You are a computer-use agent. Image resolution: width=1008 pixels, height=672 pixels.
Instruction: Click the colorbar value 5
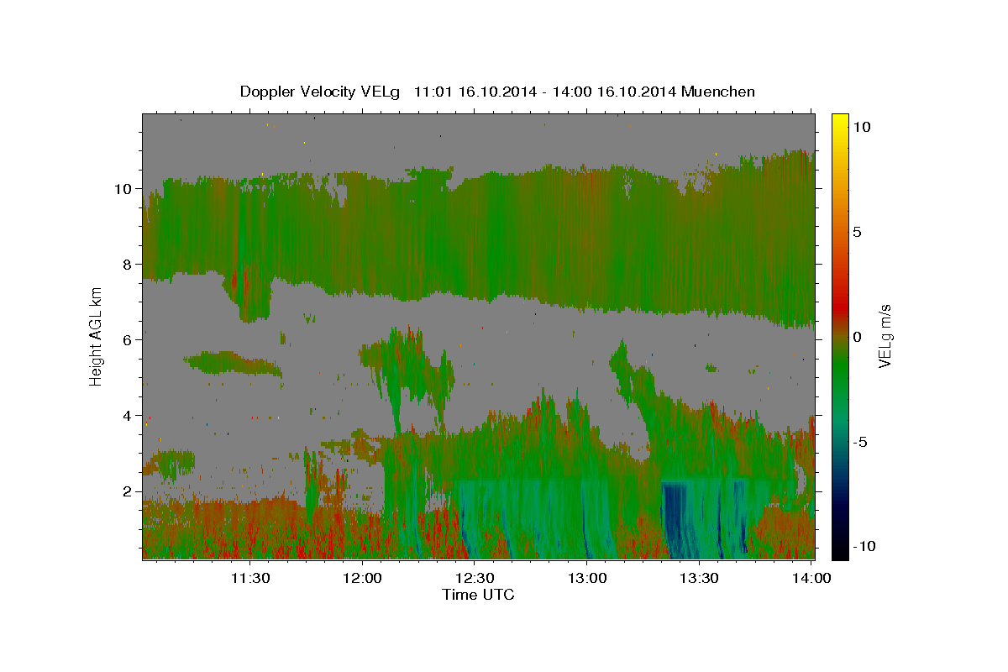pos(858,232)
